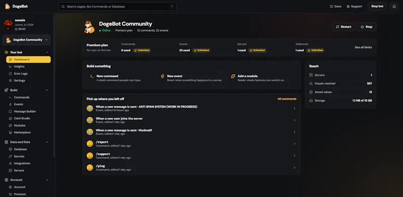Click the Restart button
The height and width of the screenshot is (197, 403).
(x=344, y=27)
